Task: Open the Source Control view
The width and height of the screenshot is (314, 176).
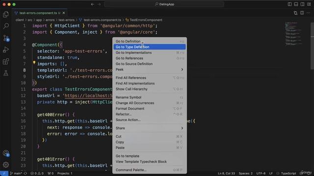Action: [x=6, y=38]
